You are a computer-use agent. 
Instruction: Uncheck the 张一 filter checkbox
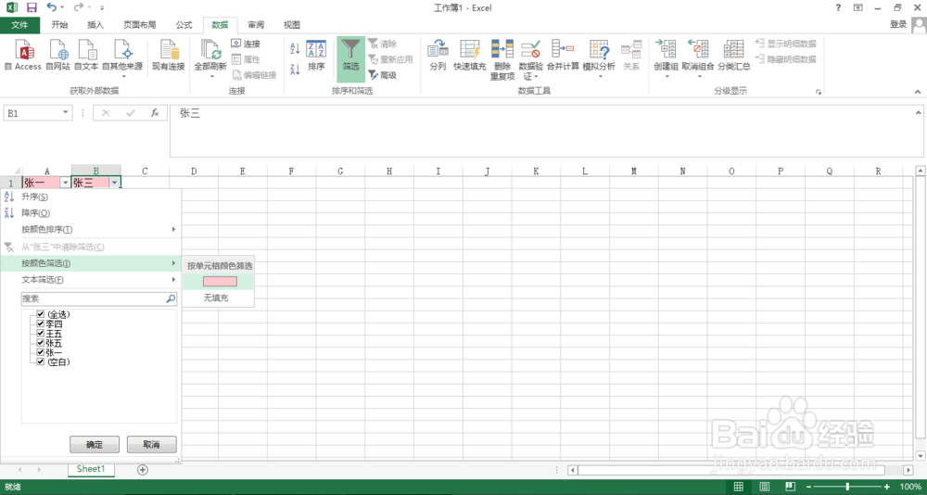pos(40,352)
